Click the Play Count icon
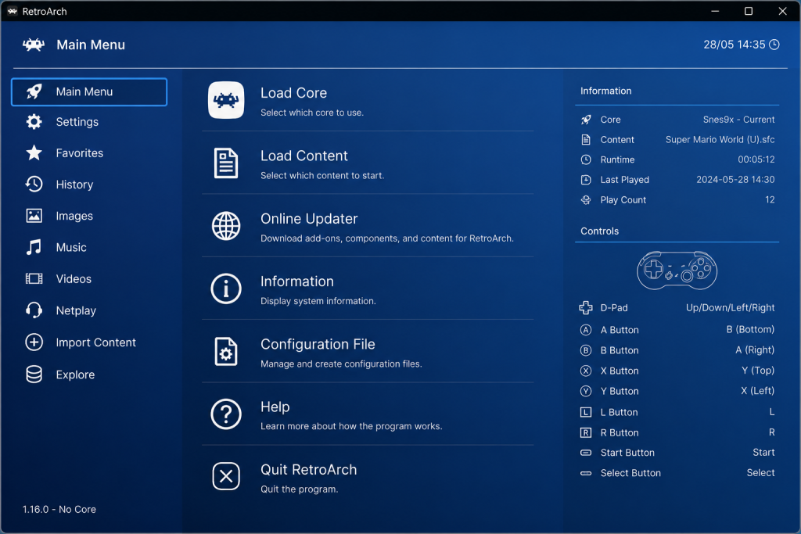The width and height of the screenshot is (801, 534). click(586, 199)
